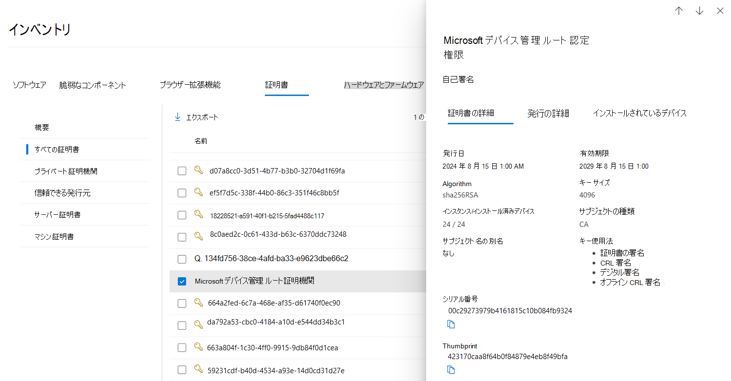Open the ブラウザー拡張機能 inventory tab
This screenshot has height=381, width=731.
coord(190,85)
